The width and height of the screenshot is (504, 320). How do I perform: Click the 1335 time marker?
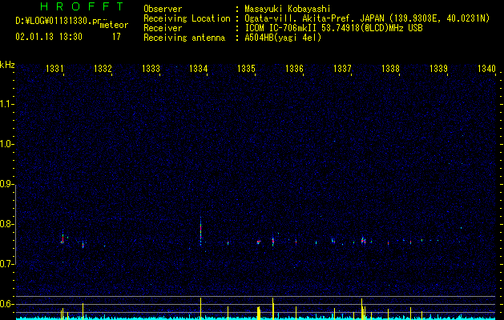pos(246,69)
